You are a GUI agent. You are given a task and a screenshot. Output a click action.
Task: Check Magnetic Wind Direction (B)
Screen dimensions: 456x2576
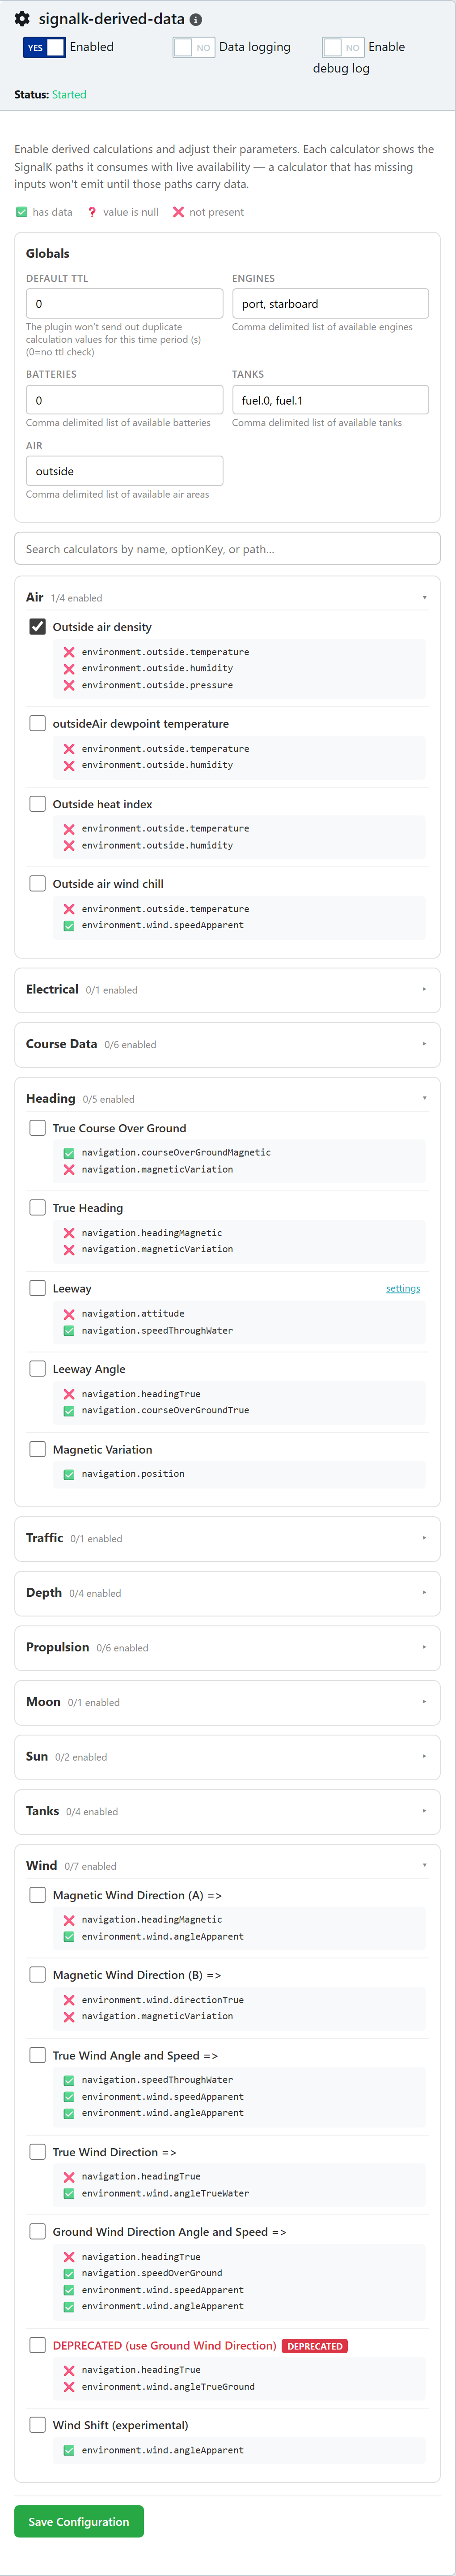coord(37,1974)
